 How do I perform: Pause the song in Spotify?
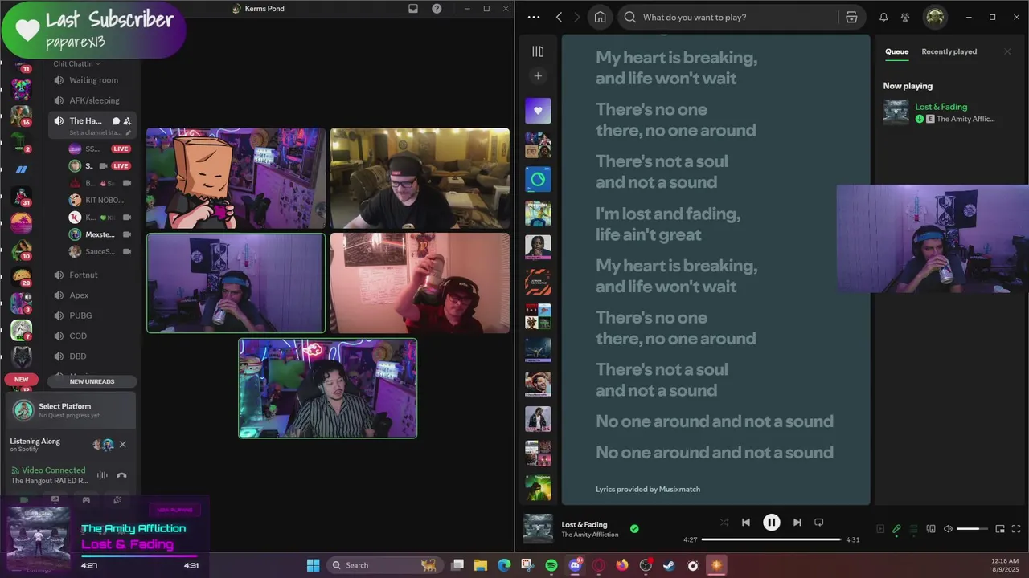coord(771,523)
